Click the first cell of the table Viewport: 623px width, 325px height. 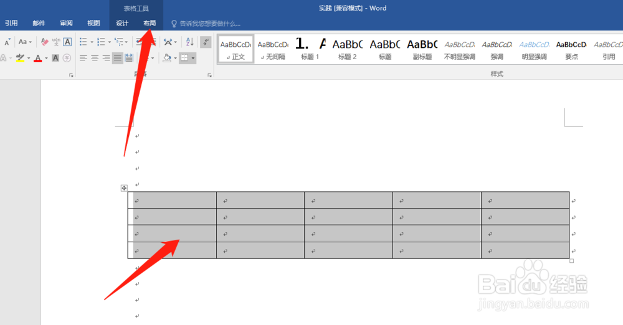[x=172, y=200]
